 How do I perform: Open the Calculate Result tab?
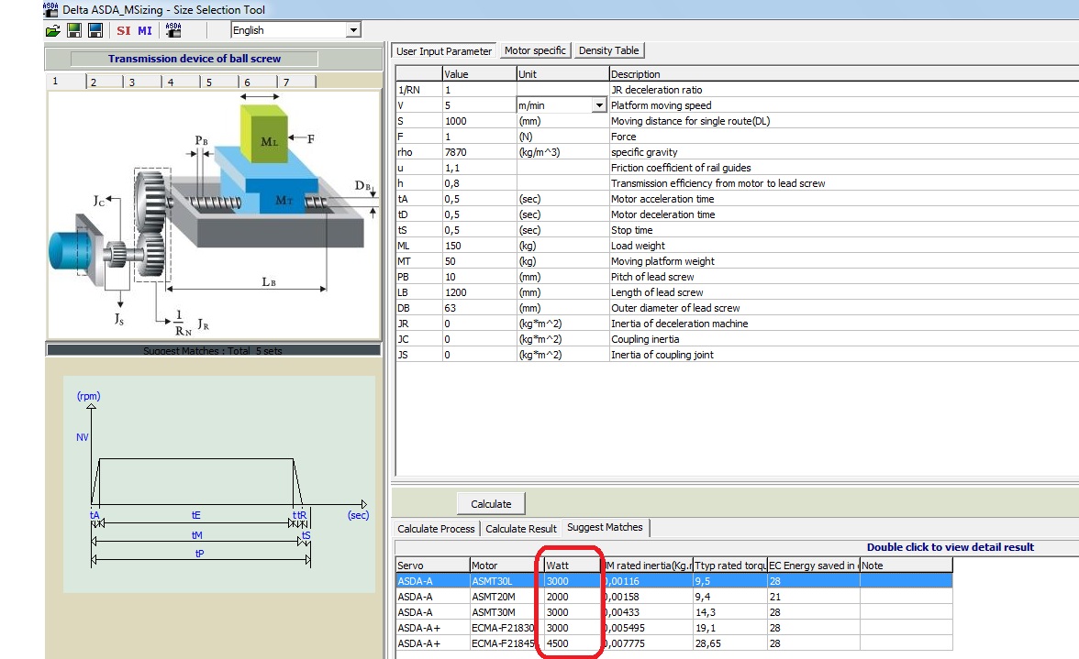521,529
